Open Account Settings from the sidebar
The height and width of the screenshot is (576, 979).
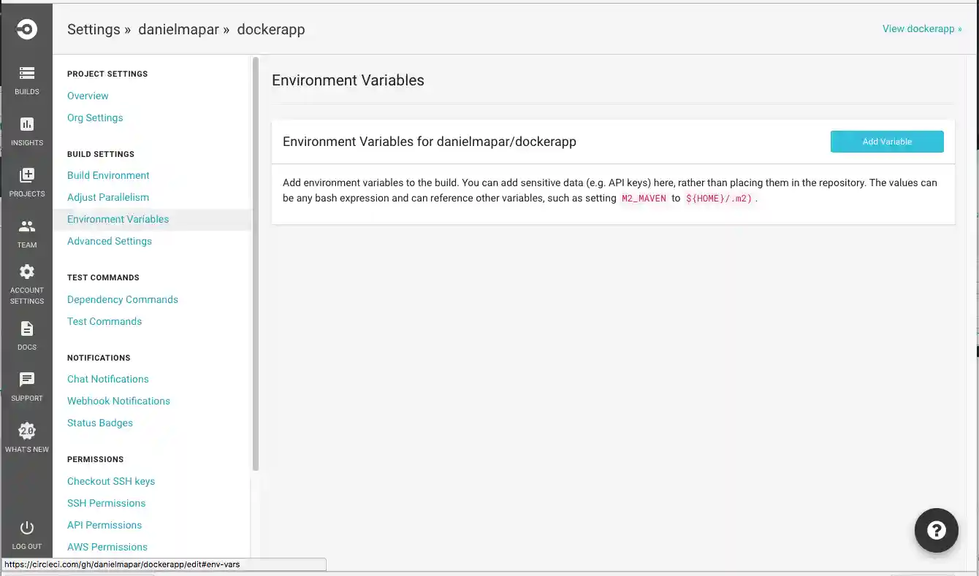coord(27,283)
